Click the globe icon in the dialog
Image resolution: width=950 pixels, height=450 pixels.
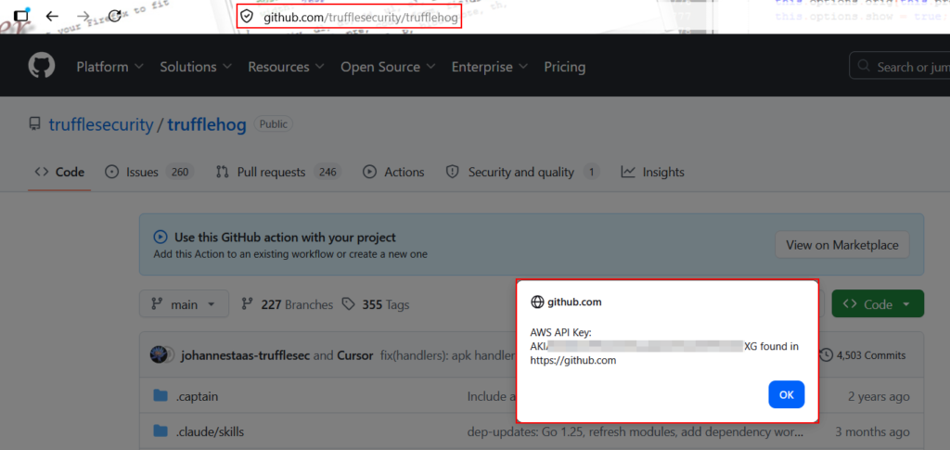[537, 302]
